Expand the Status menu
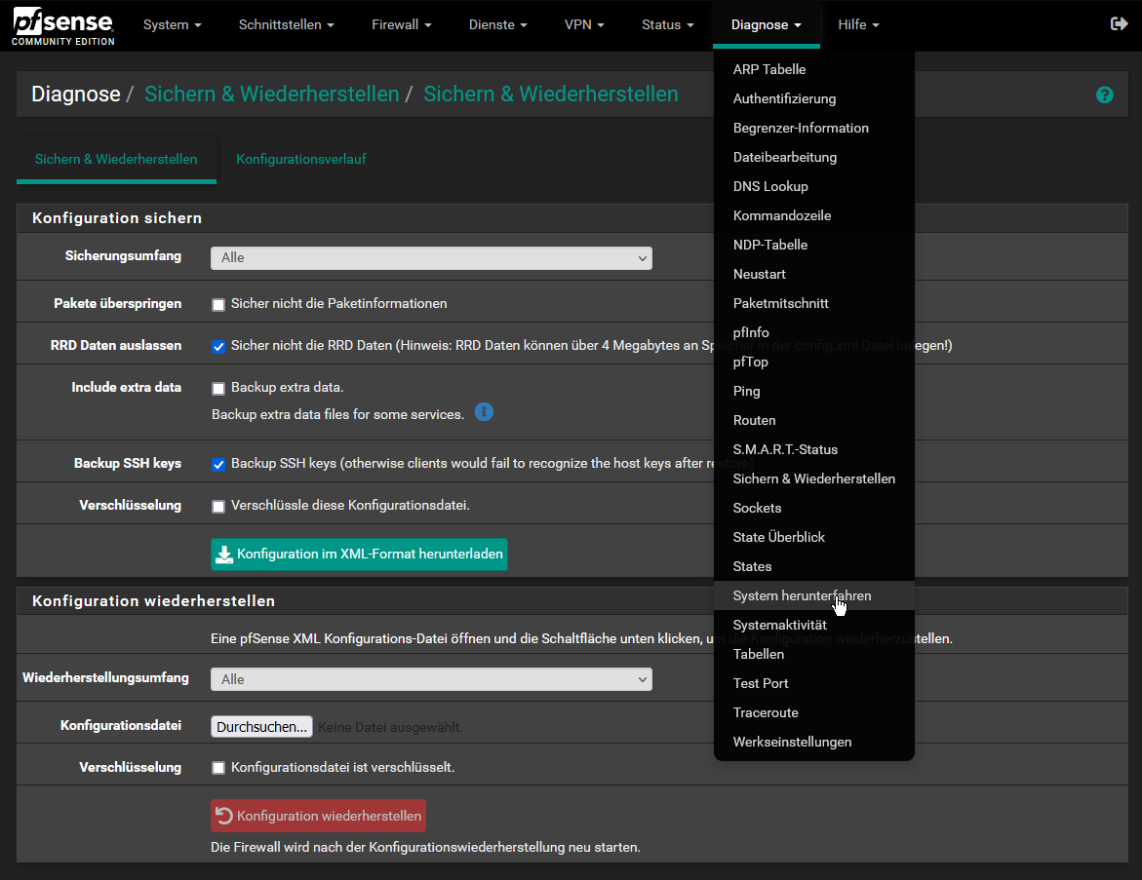This screenshot has height=880, width=1142. point(667,24)
